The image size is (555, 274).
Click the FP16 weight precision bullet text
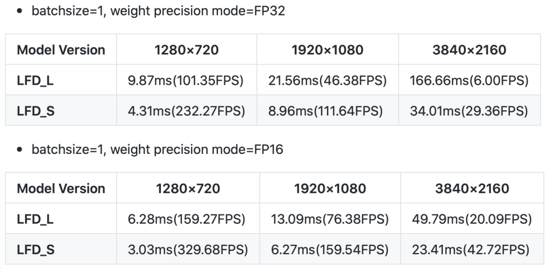(158, 150)
